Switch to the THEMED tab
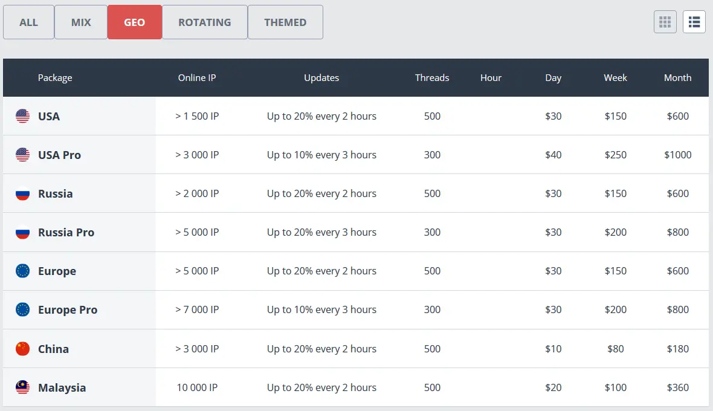The height and width of the screenshot is (411, 713). (285, 22)
